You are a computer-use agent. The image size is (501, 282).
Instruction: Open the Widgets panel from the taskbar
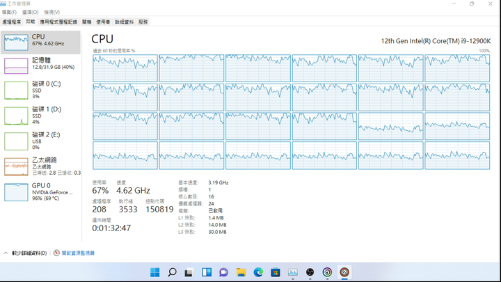[x=207, y=272]
